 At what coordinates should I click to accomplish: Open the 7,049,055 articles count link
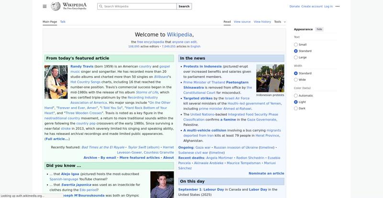[x=169, y=46]
